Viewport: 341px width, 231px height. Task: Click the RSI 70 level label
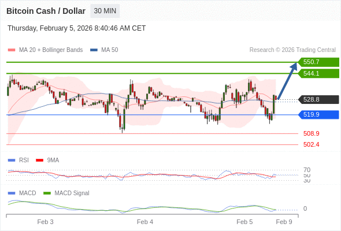pyautogui.click(x=307, y=170)
